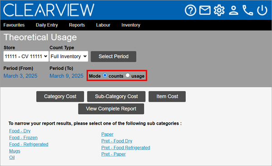Click the Select Period button

[x=113, y=56]
